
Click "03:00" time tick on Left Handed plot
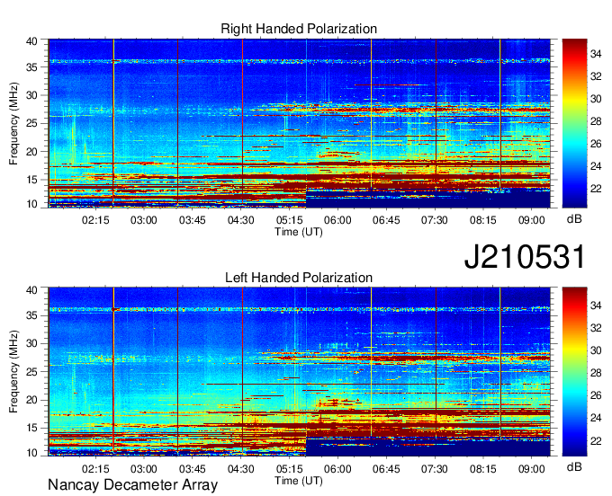click(x=144, y=469)
